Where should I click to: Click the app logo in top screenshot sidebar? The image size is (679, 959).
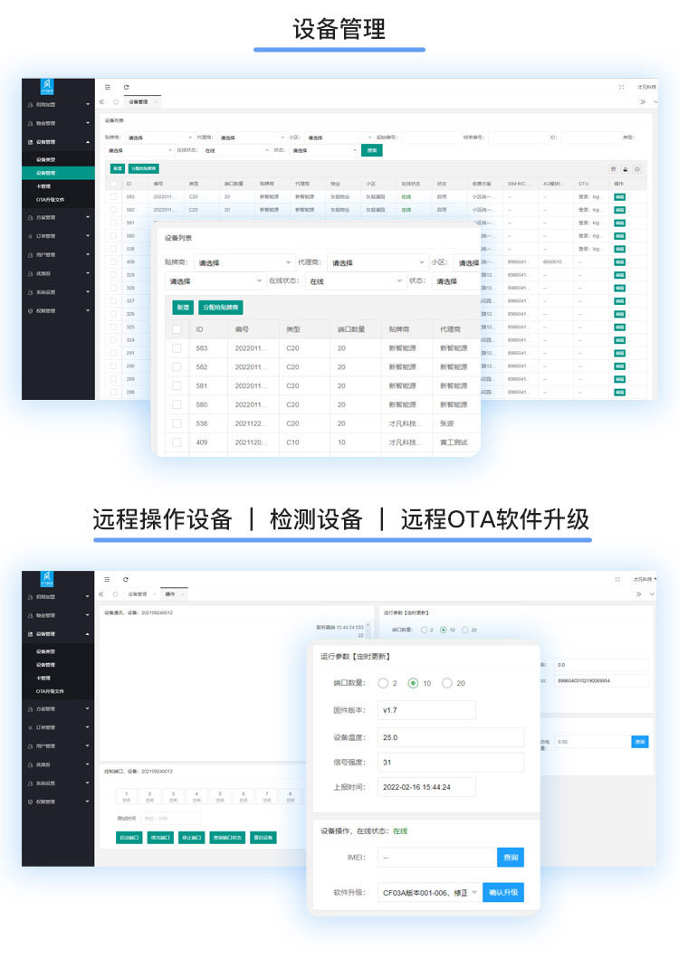[x=47, y=86]
